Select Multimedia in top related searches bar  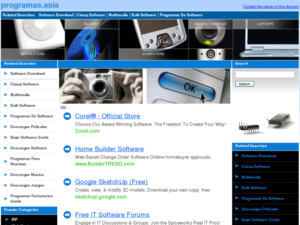tap(118, 15)
